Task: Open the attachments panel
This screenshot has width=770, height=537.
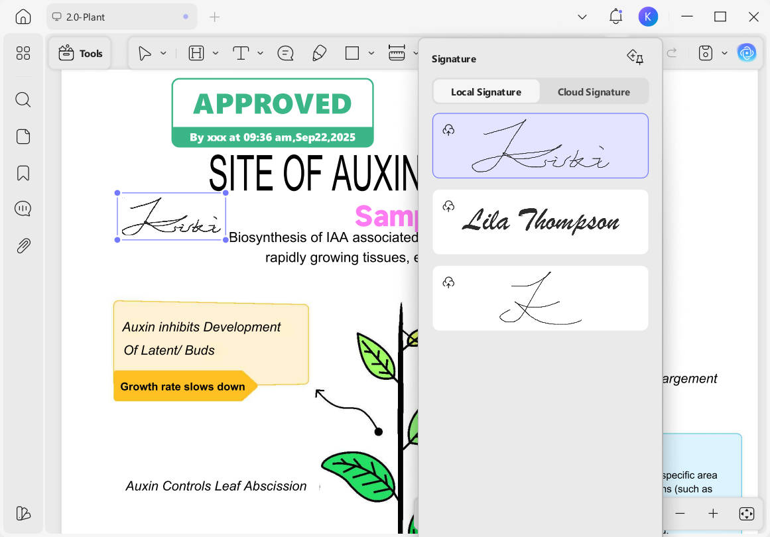Action: coord(23,245)
